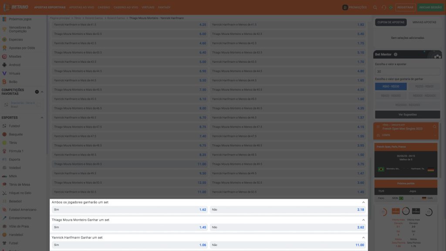446x251 pixels.
Task: Switch to Minhas Apostas tab
Action: pyautogui.click(x=424, y=22)
